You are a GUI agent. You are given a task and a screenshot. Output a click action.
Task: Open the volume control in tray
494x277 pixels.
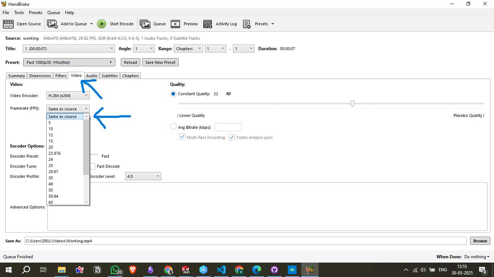pos(423,270)
